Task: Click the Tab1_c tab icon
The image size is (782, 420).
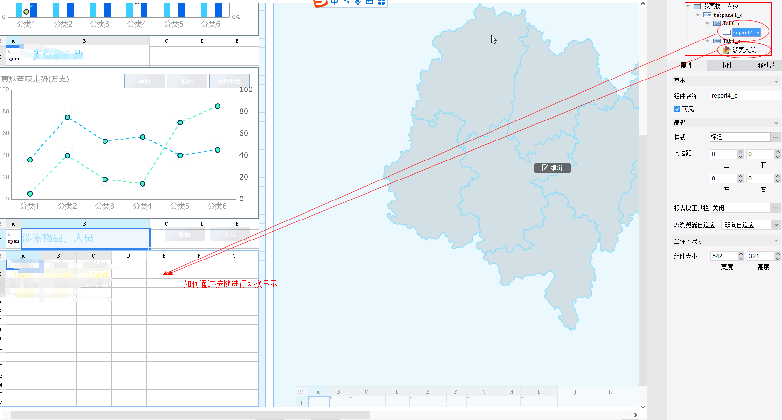Action: (717, 41)
